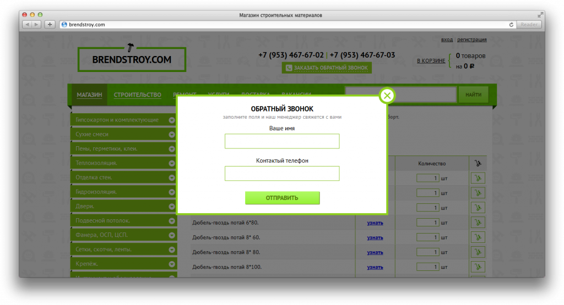This screenshot has width=564, height=305.
Task: Expand Сухие смеси category arrow
Action: point(172,135)
